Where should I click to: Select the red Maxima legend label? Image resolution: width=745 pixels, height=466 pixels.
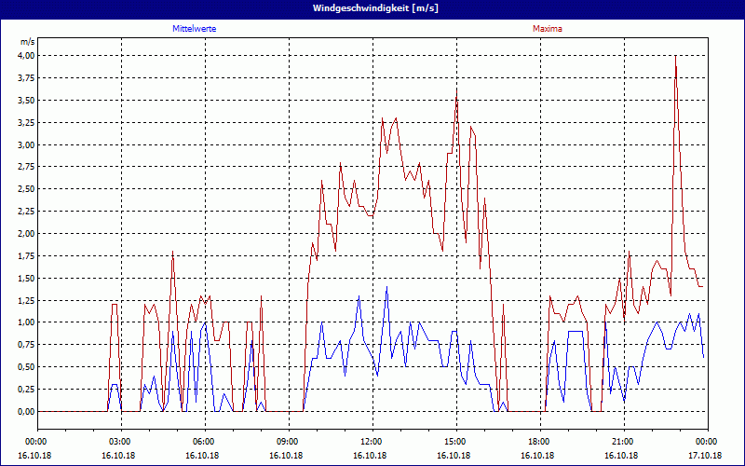tap(548, 29)
